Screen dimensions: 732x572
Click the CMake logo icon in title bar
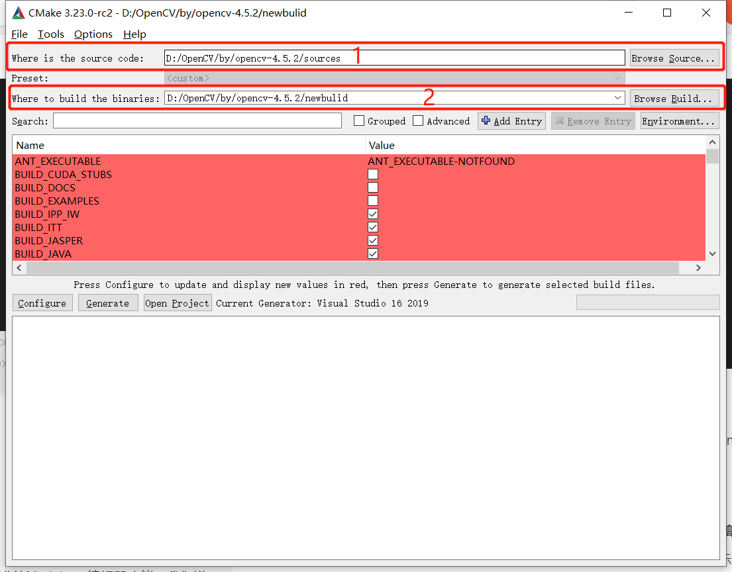(18, 13)
